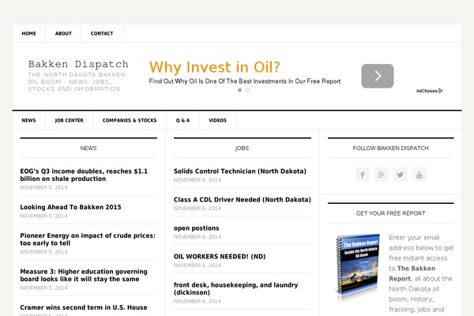The height and width of the screenshot is (316, 474).
Task: Open the Google Plus social icon
Action: tap(382, 175)
